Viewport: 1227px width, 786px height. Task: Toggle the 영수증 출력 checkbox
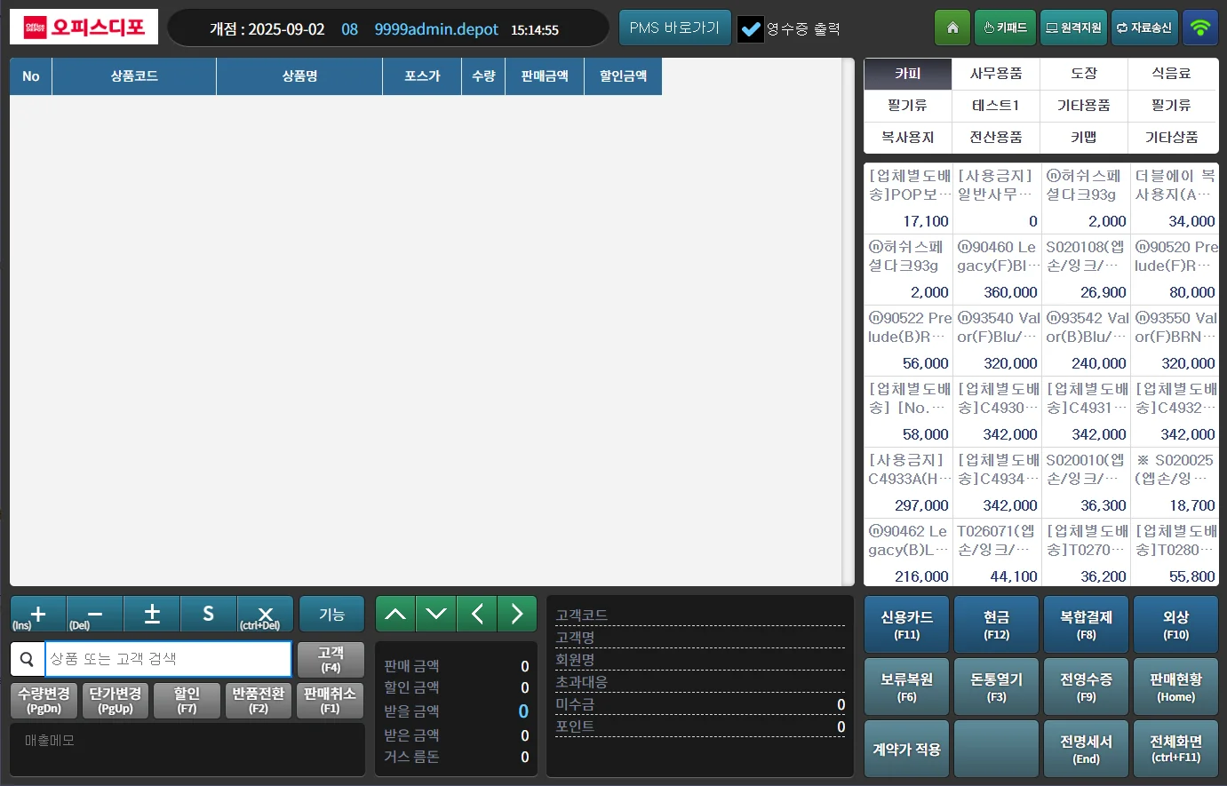click(751, 29)
